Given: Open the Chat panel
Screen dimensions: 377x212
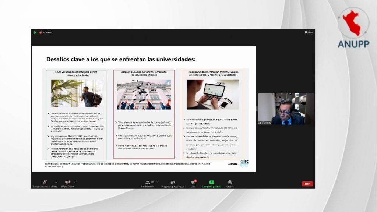Looking at the screenshot, I should [x=193, y=184].
